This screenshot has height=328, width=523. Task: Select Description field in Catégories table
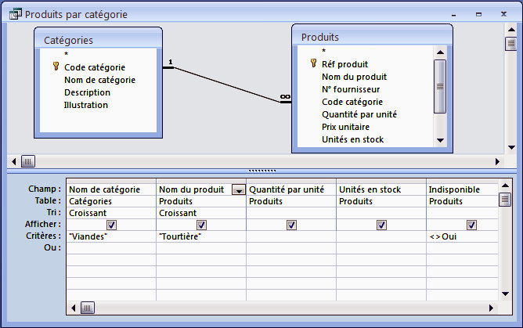tap(87, 92)
